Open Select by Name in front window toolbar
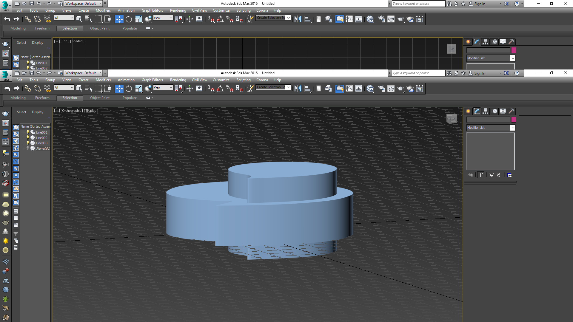573x322 pixels. coord(89,89)
